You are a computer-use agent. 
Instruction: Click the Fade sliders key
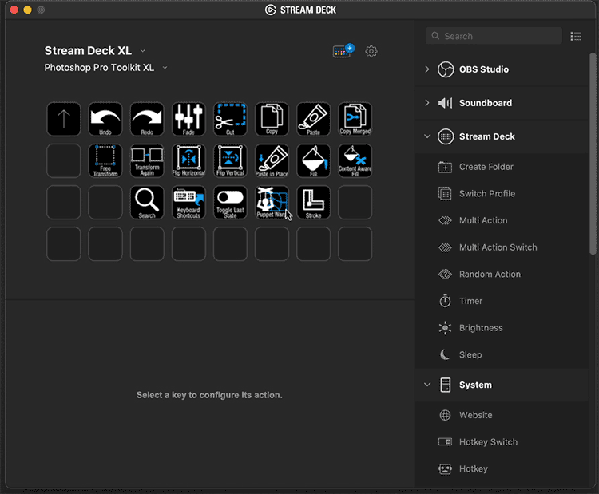pos(188,119)
